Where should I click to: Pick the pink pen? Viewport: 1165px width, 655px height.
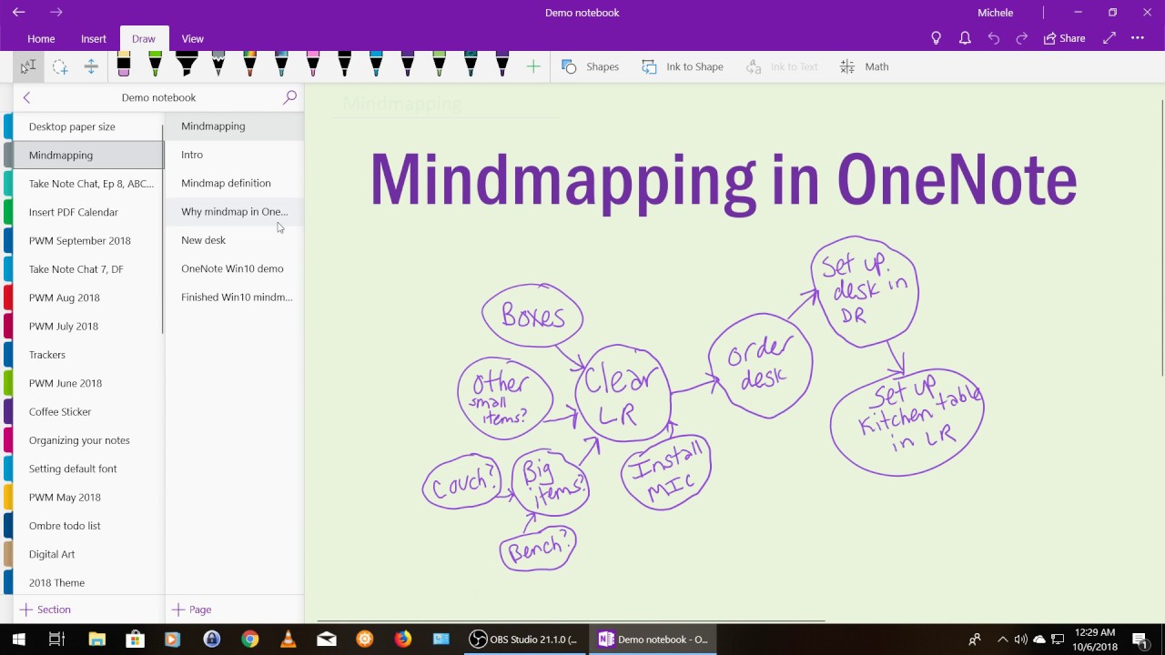[313, 65]
